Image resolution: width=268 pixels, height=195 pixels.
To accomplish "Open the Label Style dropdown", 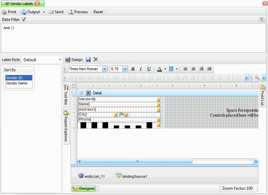I will [x=60, y=60].
